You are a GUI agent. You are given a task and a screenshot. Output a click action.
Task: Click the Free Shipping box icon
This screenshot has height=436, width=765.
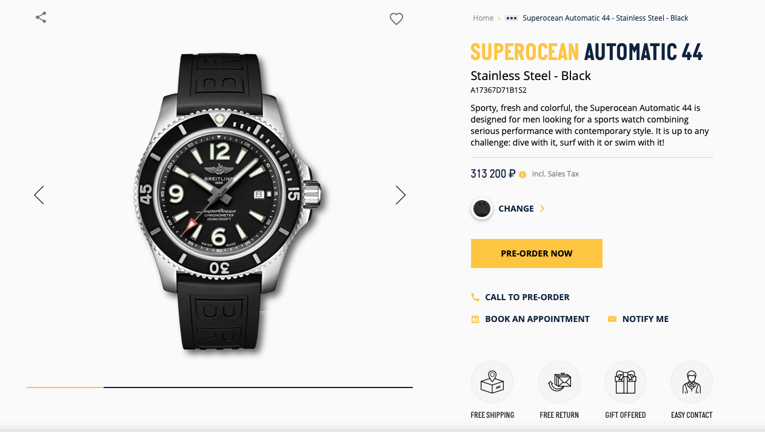pyautogui.click(x=492, y=382)
